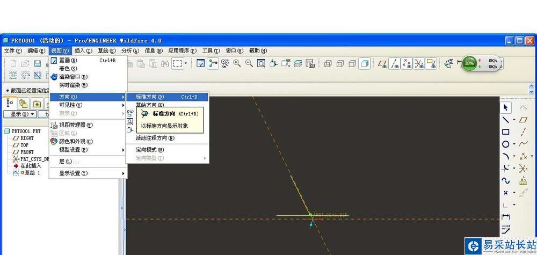Click the Orient Mode icon
The image size is (537, 255).
(224, 63)
